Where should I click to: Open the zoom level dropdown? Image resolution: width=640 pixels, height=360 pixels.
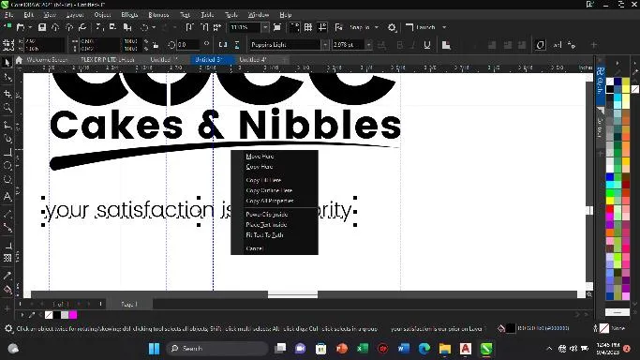tap(265, 27)
